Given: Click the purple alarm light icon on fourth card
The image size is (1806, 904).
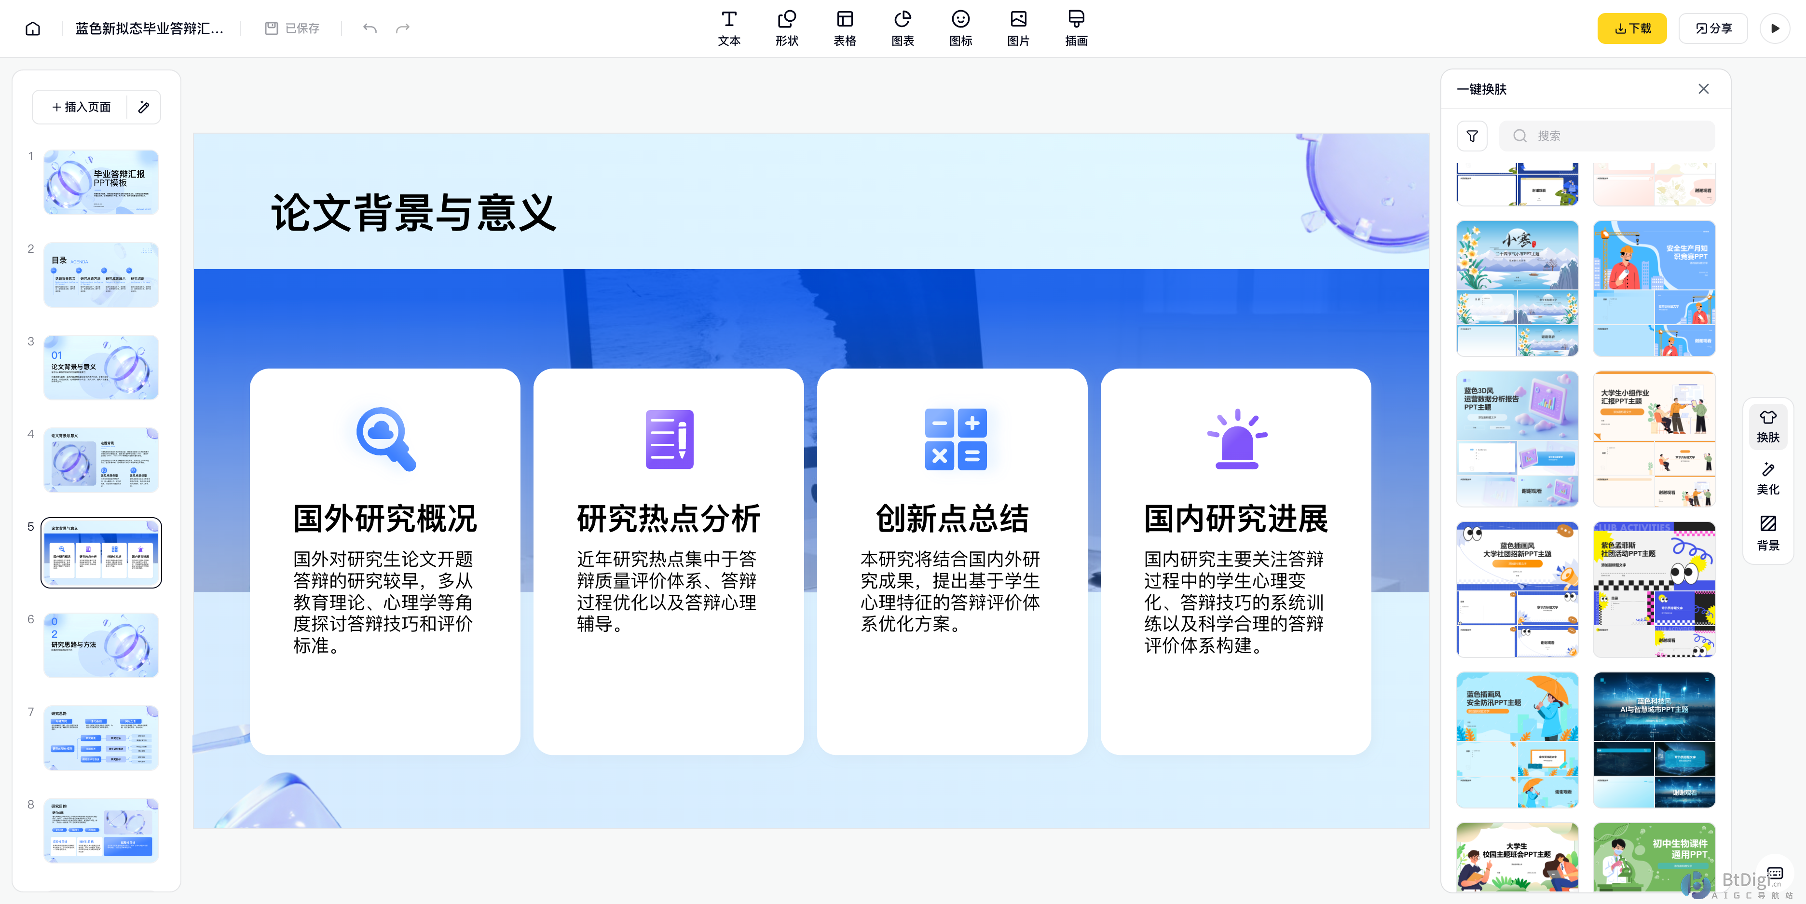Looking at the screenshot, I should (x=1237, y=438).
